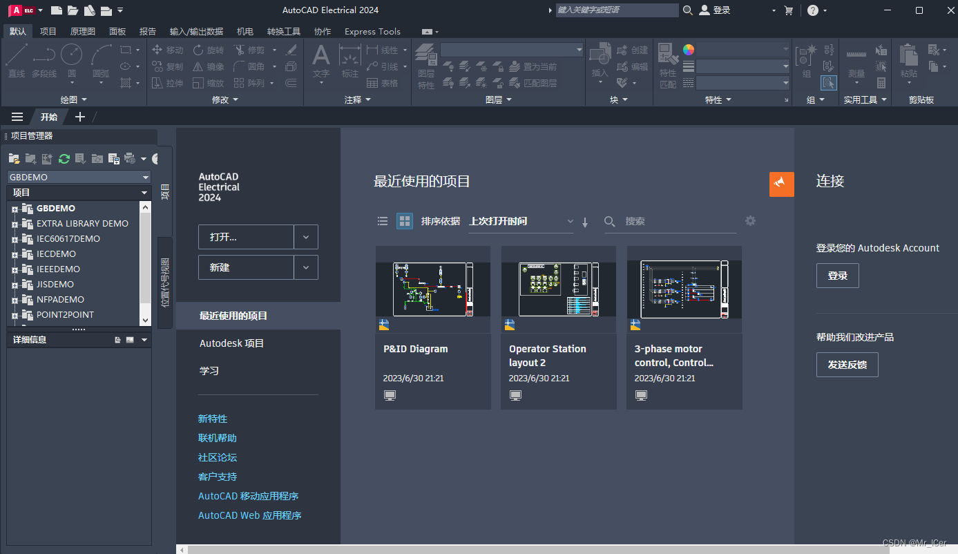
Task: Open the layer name combo box
Action: click(x=512, y=50)
